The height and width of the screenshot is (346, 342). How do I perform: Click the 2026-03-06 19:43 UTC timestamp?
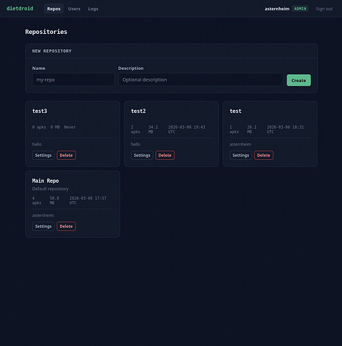tap(186, 129)
